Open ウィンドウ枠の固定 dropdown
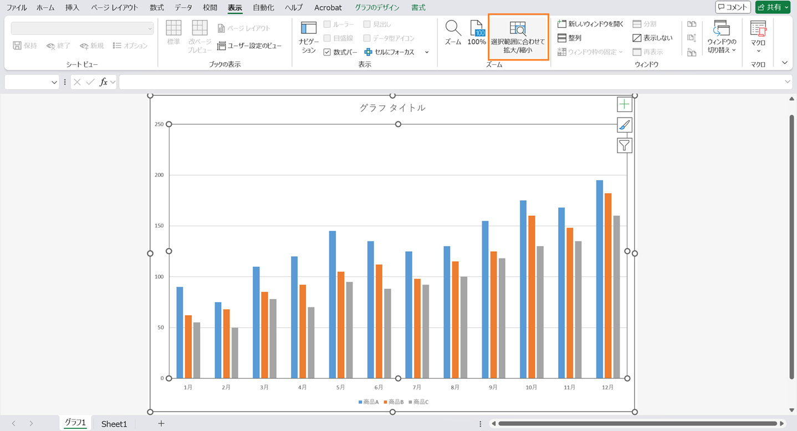The image size is (797, 431). coord(590,52)
